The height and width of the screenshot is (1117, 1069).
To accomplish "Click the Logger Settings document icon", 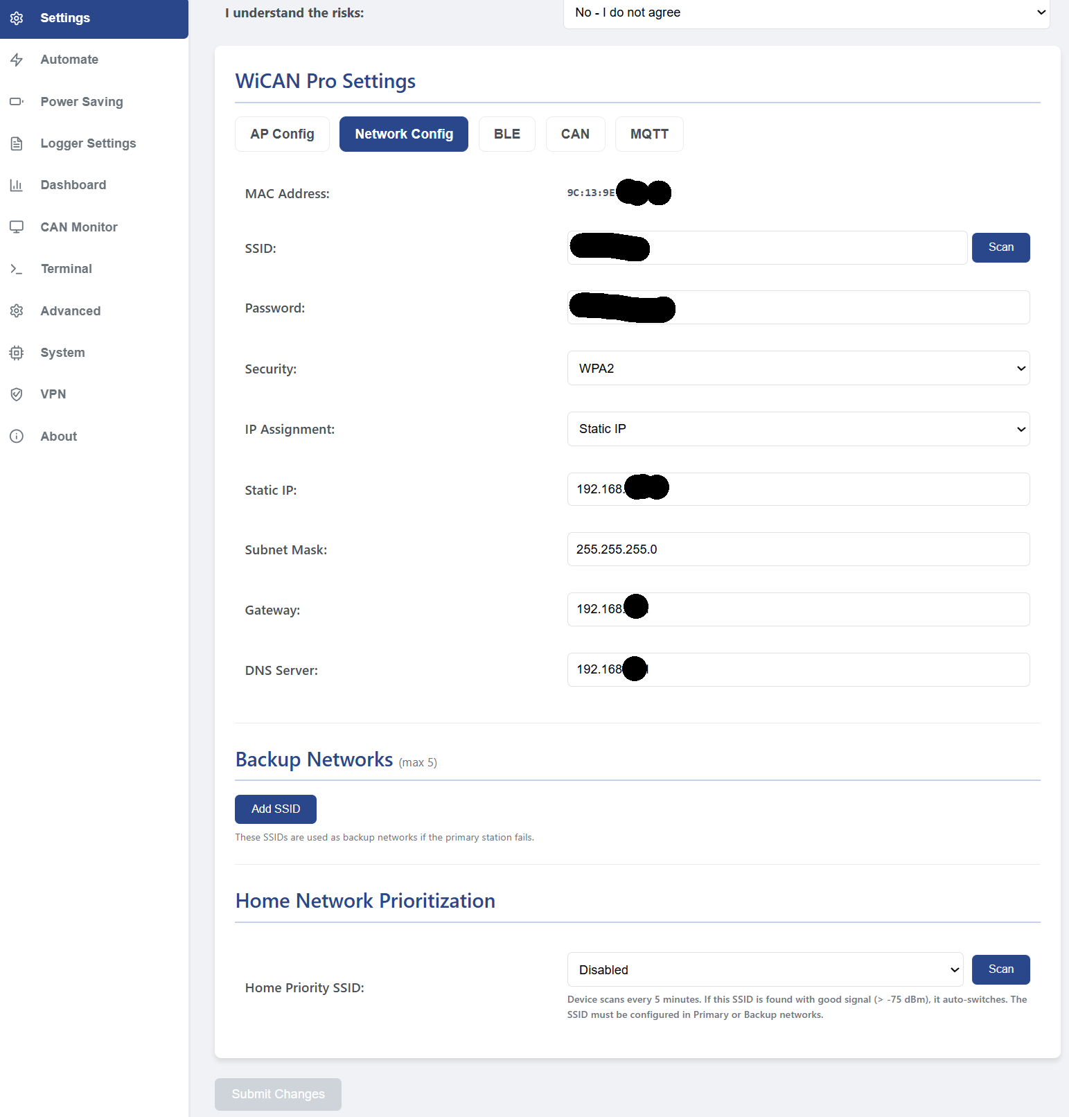I will [17, 143].
